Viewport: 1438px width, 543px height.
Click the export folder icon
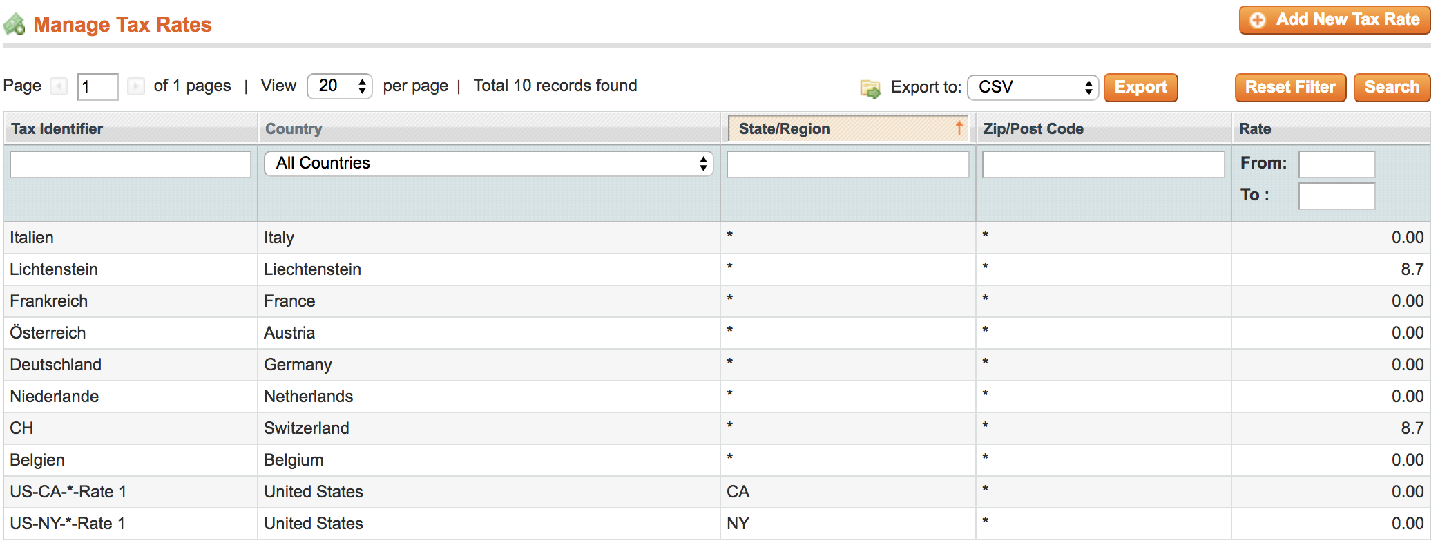(870, 88)
